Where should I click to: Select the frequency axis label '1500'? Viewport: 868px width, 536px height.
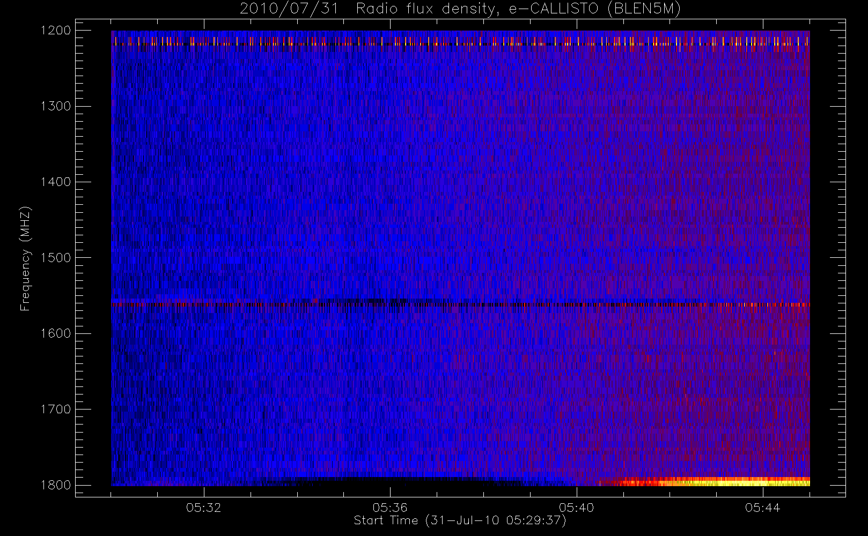click(56, 258)
